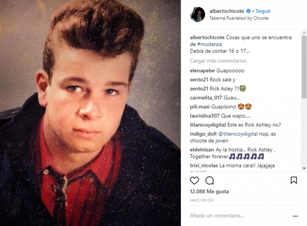This screenshot has height=226, width=307.
Task: Load more comments via Cargar más comentarios
Action: [218, 61]
